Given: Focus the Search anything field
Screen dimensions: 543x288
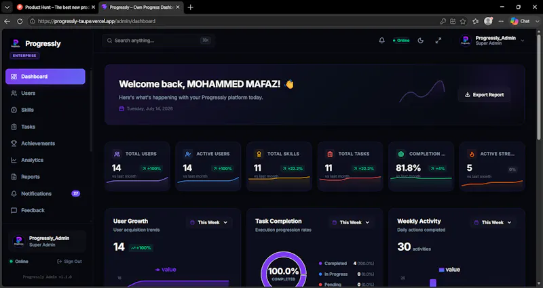Looking at the screenshot, I should point(159,41).
